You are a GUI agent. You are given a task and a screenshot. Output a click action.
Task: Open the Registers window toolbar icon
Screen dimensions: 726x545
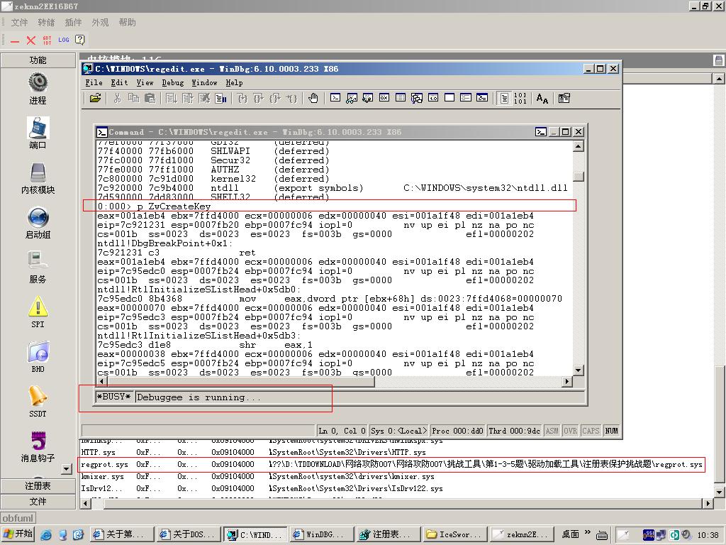[x=384, y=98]
